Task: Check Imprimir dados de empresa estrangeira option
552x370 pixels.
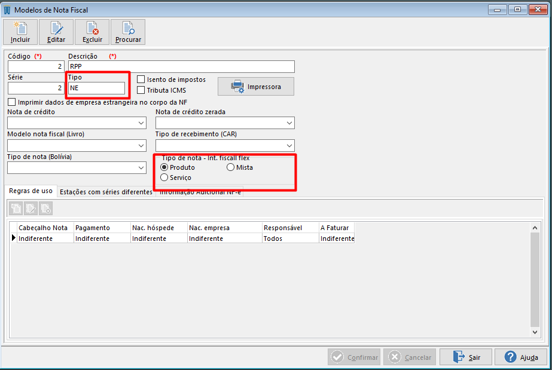Action: (11, 102)
